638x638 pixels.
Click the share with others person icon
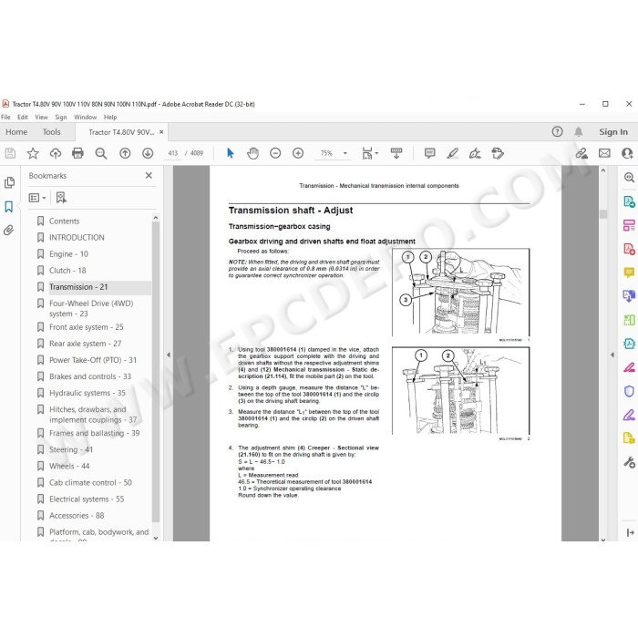627,153
